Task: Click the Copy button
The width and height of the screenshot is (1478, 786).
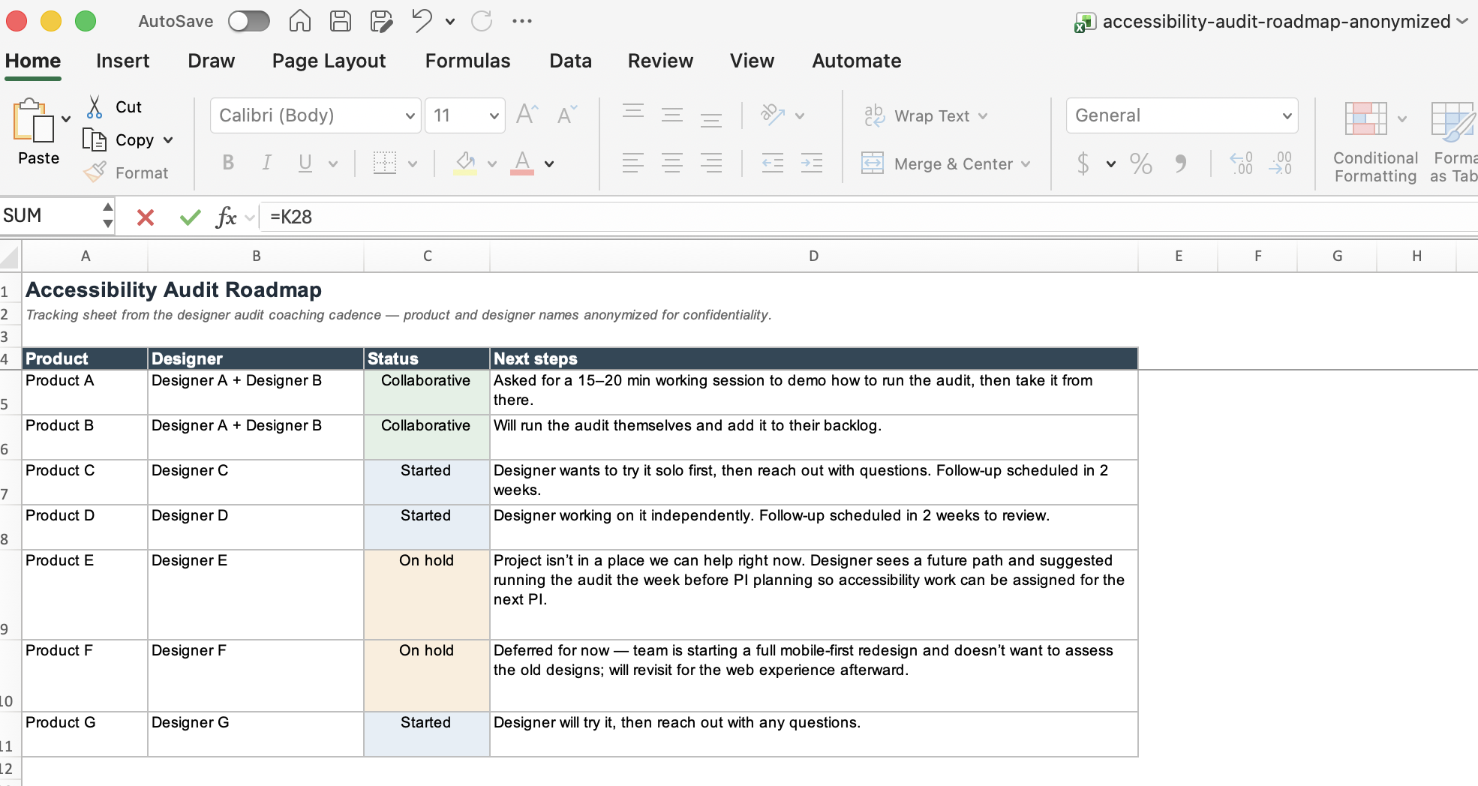Action: 119,140
